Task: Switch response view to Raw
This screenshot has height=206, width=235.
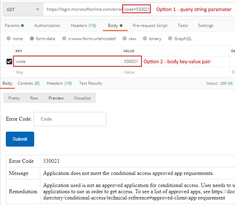Action: [x=34, y=98]
